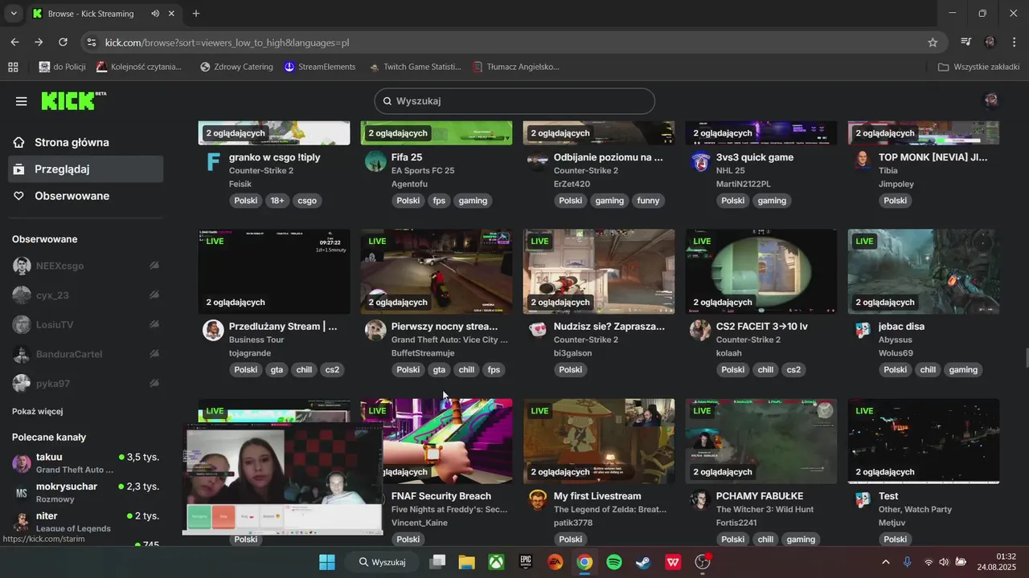Screen dimensions: 1029x578
Task: Open Zdrowy Catering bookmark
Action: pos(236,67)
